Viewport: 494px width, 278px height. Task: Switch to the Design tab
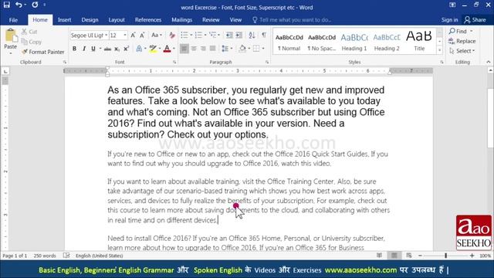pyautogui.click(x=90, y=20)
